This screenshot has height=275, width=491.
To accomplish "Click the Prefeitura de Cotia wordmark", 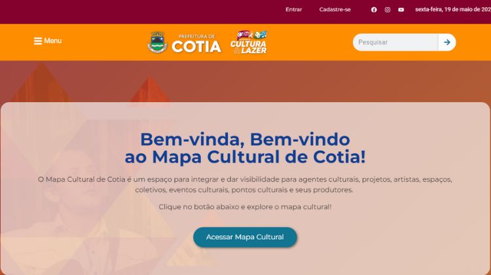I will [x=196, y=43].
